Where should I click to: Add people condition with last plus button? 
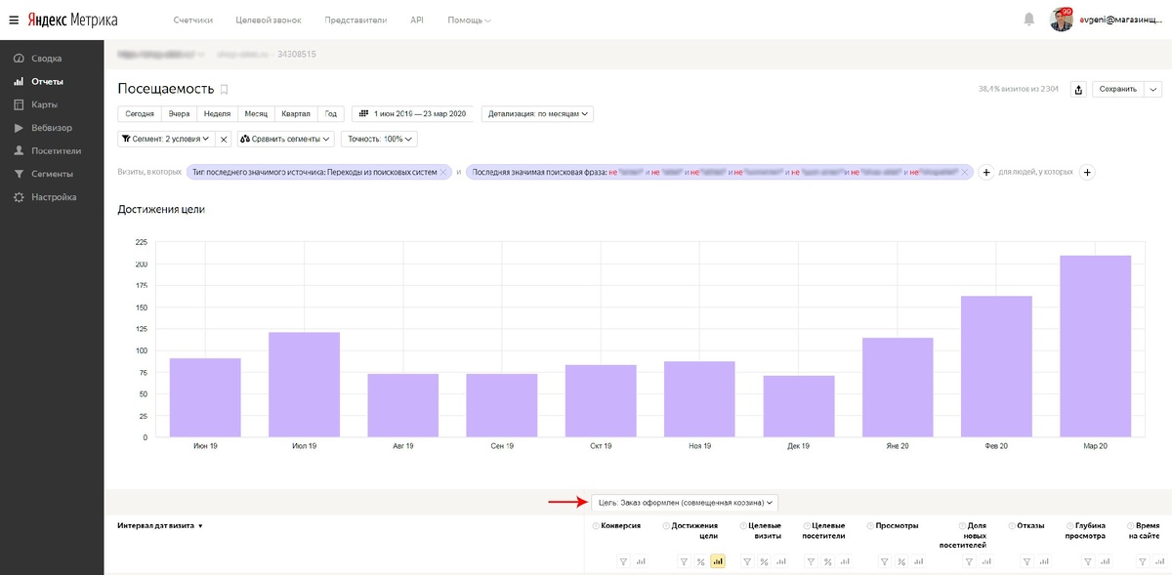coord(1087,172)
